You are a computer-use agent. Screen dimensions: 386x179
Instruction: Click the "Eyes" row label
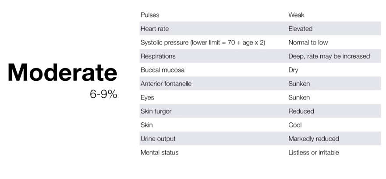point(147,98)
